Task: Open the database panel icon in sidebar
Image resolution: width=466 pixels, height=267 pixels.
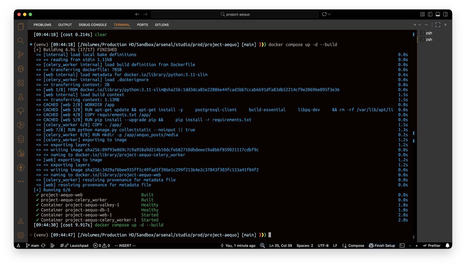Action: pos(20,139)
